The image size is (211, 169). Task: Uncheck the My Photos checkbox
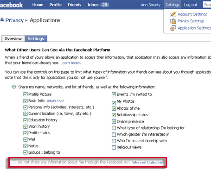114,103
